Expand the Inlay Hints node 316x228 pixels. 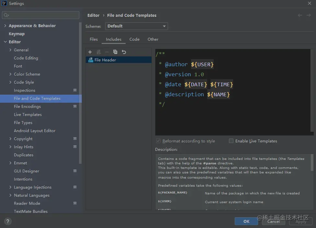coord(10,147)
